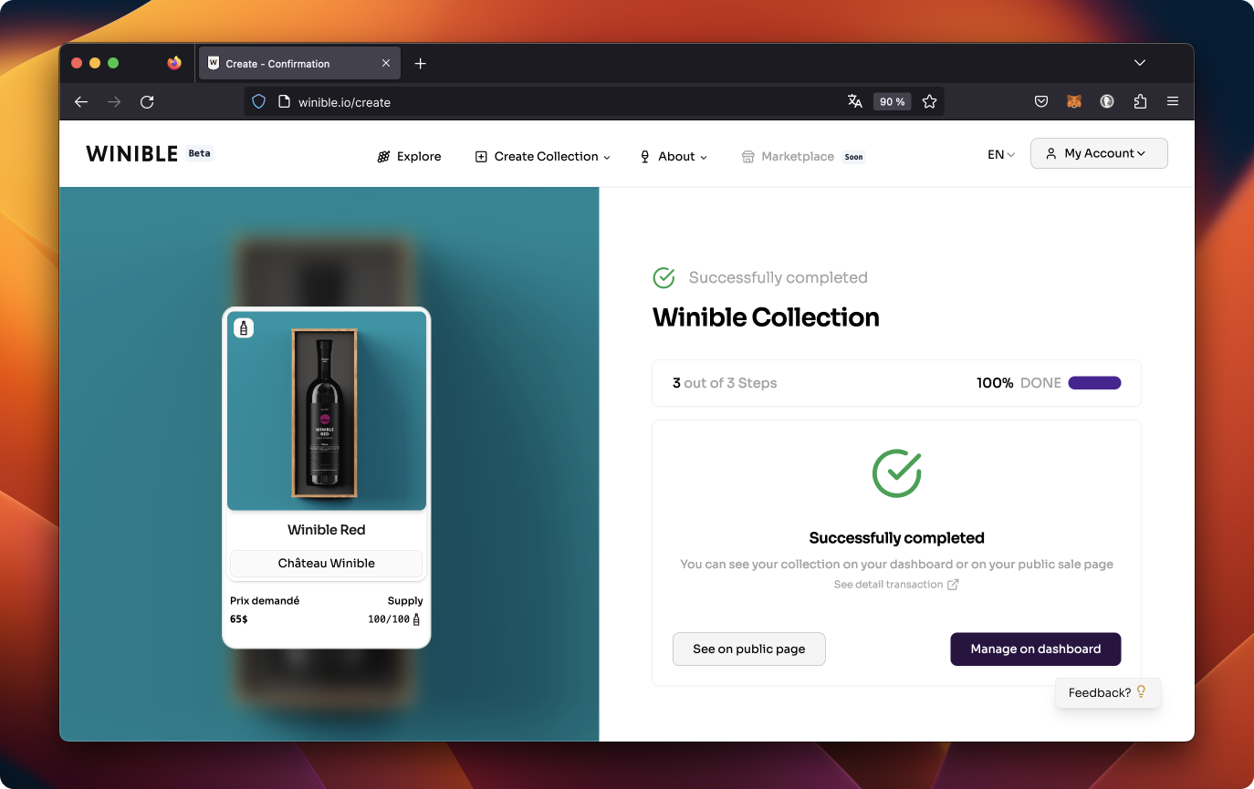Click the Firefox logo icon in tab bar
Image resolution: width=1254 pixels, height=789 pixels.
click(174, 63)
